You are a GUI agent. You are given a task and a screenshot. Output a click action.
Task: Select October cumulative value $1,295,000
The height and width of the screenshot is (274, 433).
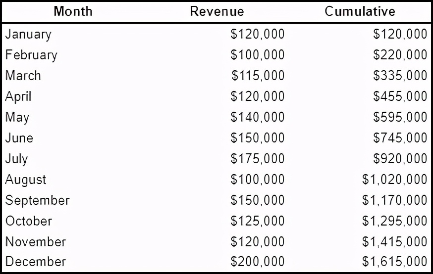(x=395, y=221)
